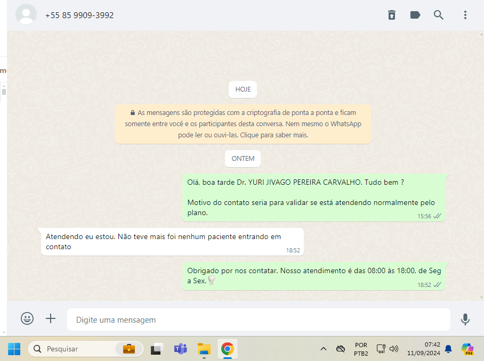Viewport: 484px width, 361px height.
Task: Open the notifications bell
Action: click(x=448, y=349)
